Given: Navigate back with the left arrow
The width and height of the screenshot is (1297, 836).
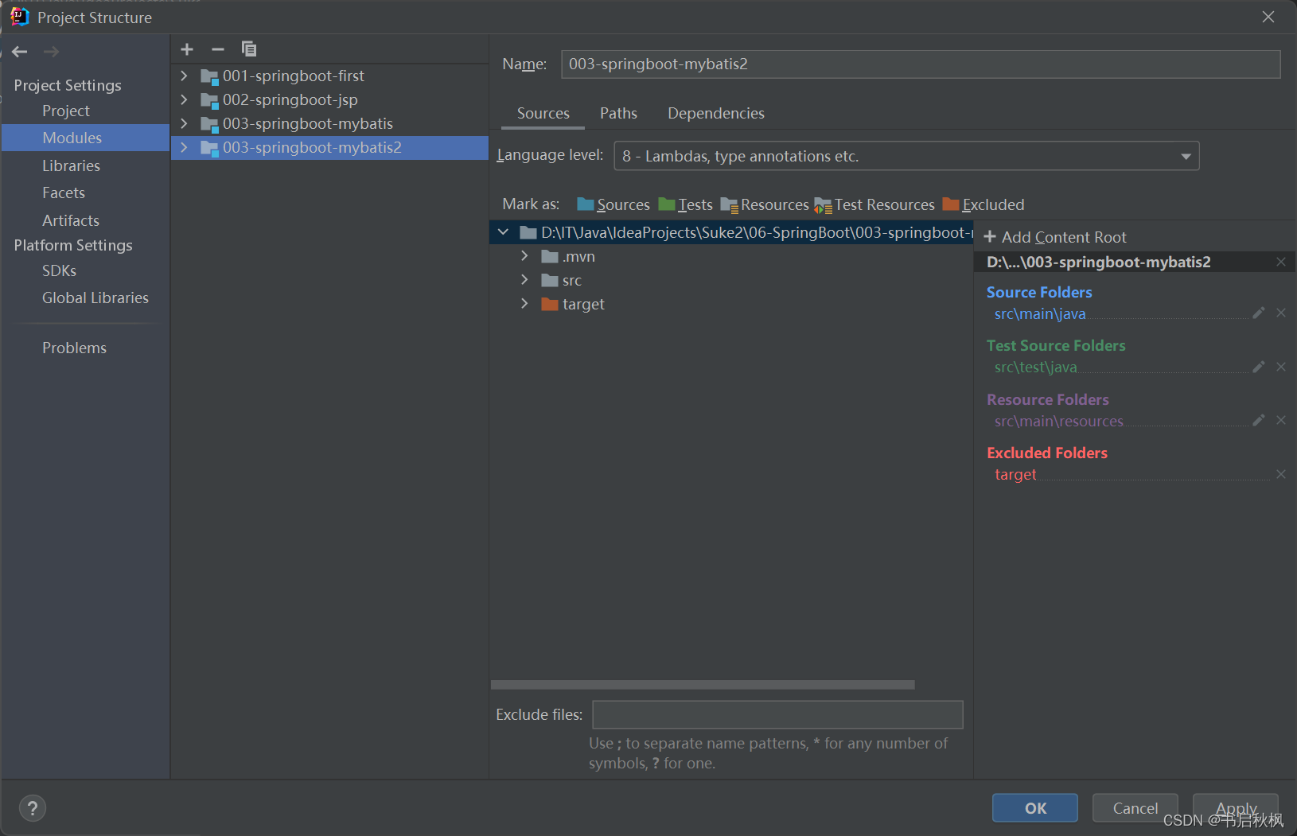Looking at the screenshot, I should click(x=20, y=52).
